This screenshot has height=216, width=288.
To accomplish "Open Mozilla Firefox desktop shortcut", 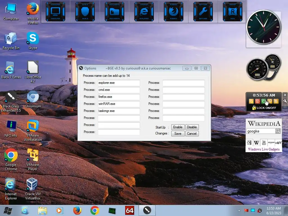I will (x=33, y=13).
